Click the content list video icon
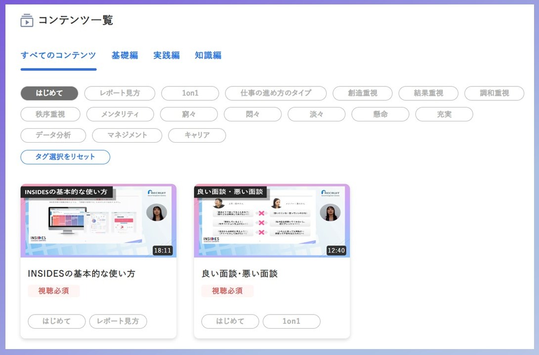This screenshot has height=355, width=539. pyautogui.click(x=27, y=20)
